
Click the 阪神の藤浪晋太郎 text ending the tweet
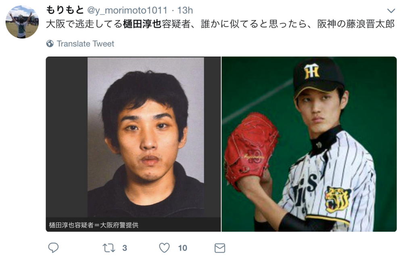click(x=356, y=24)
